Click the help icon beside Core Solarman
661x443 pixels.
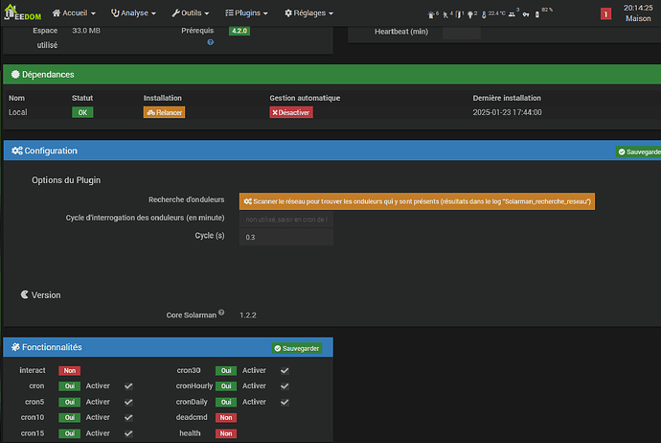click(221, 313)
